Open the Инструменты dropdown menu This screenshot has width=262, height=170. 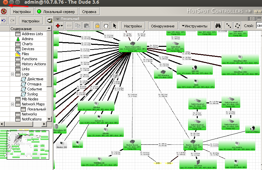[195, 26]
